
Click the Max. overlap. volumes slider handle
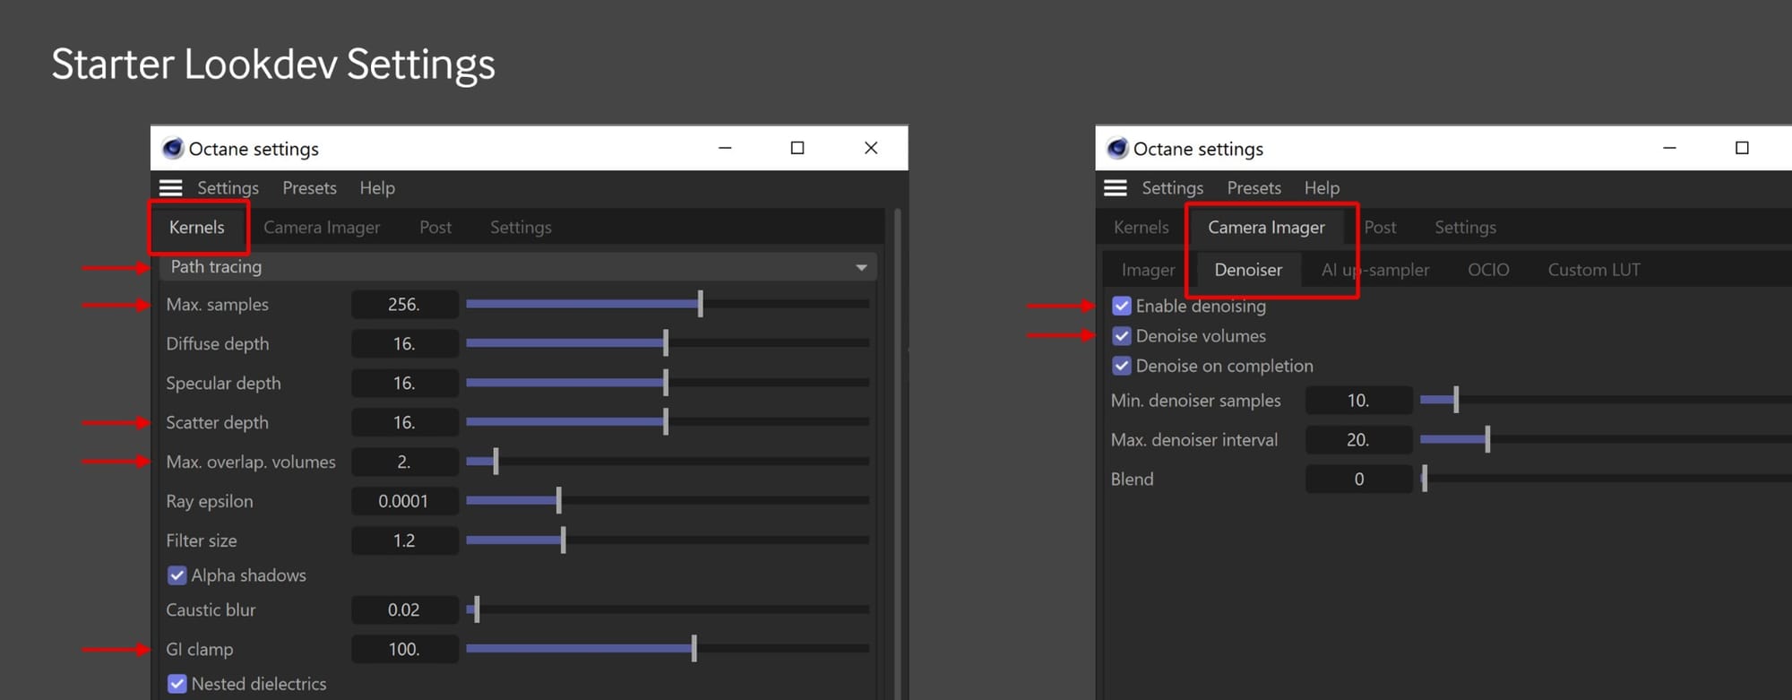[495, 462]
